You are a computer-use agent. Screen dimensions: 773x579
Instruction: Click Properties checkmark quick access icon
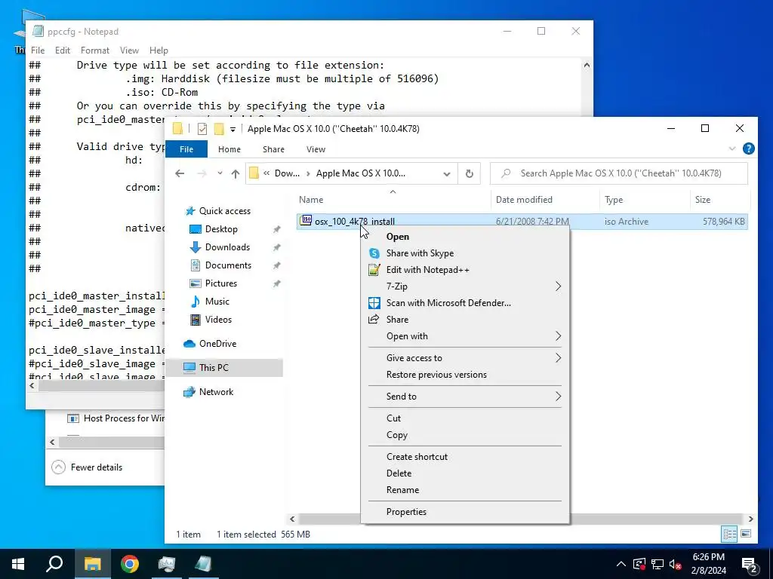click(x=202, y=129)
